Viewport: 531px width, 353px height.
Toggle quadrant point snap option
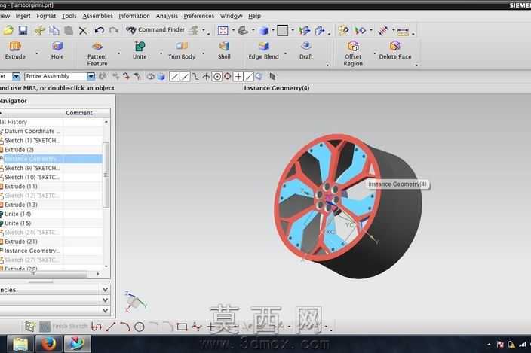click(228, 77)
